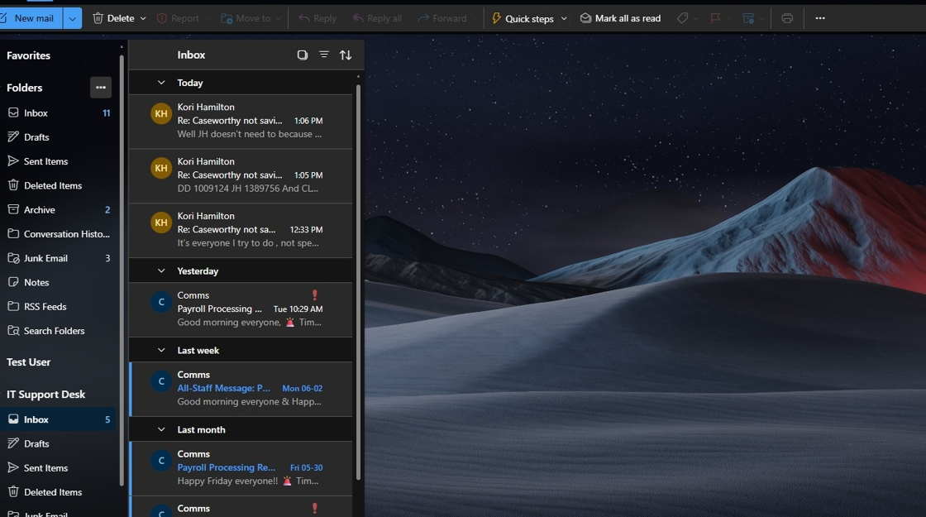Click the KH avatar on the 1:05 PM email
This screenshot has width=926, height=517.
(x=160, y=168)
